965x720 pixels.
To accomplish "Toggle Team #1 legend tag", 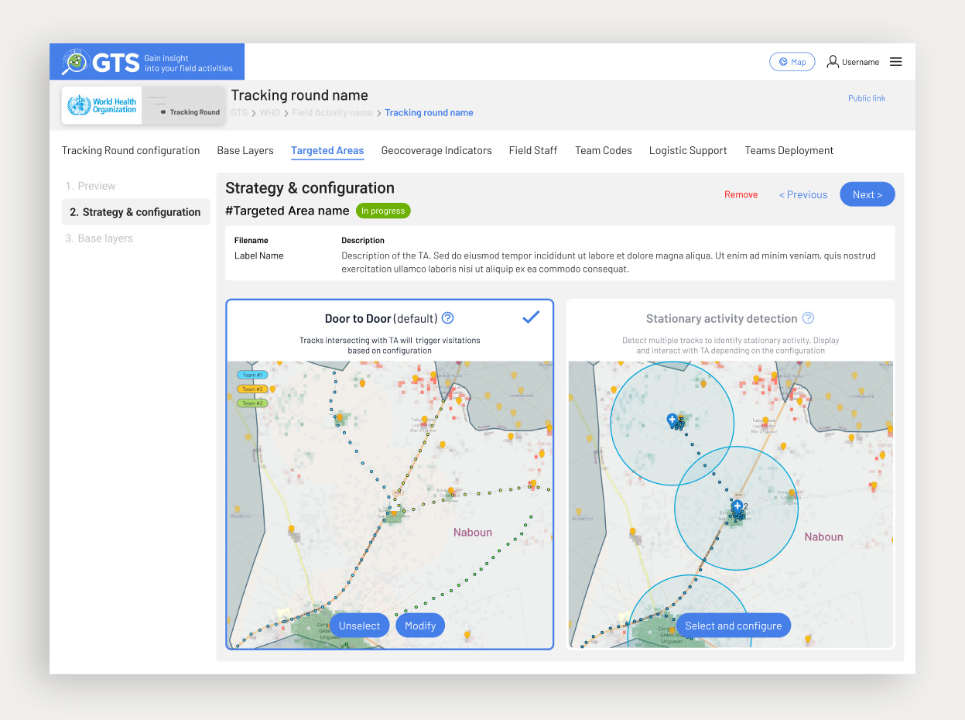I will [252, 375].
